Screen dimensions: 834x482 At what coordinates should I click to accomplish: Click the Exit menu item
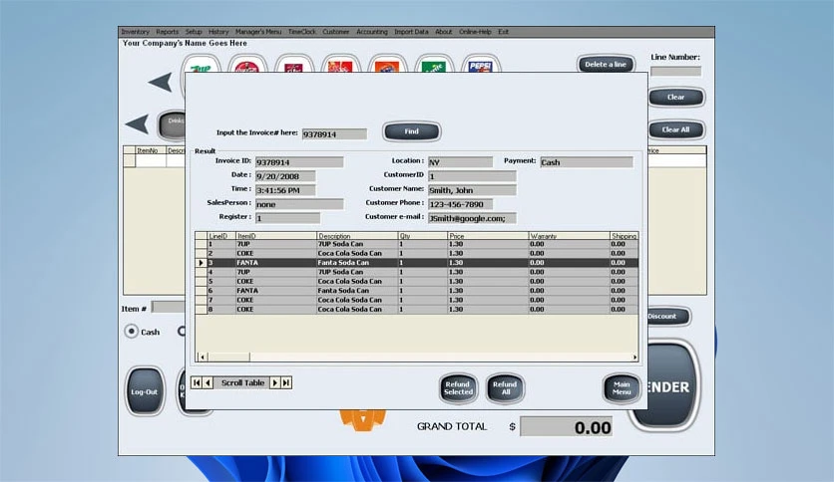(503, 32)
